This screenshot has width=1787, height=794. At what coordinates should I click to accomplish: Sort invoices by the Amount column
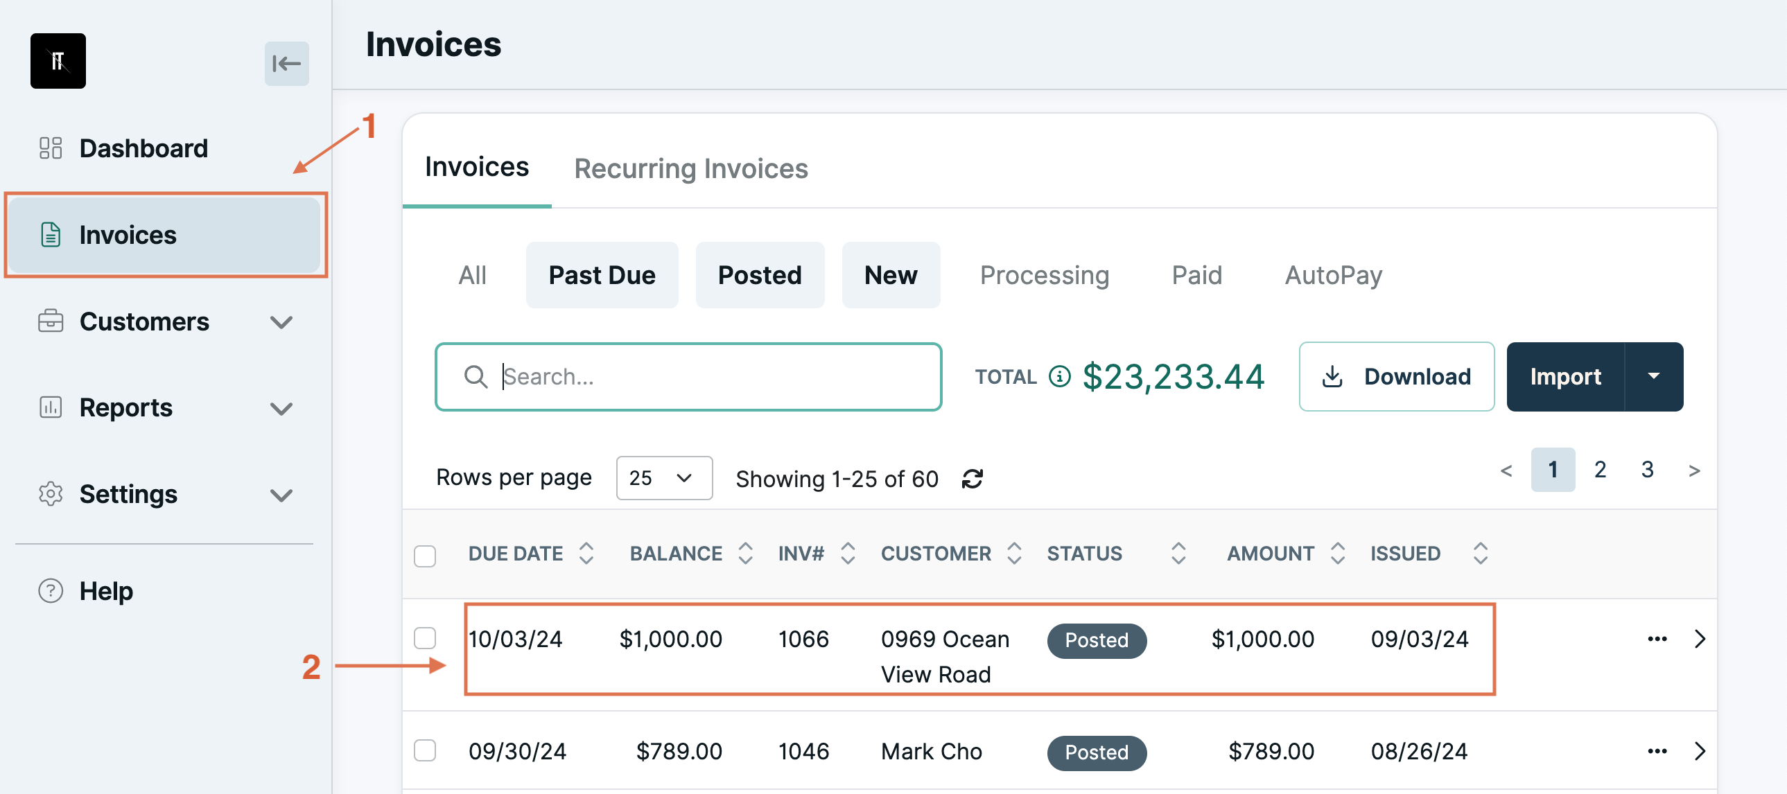pyautogui.click(x=1336, y=553)
